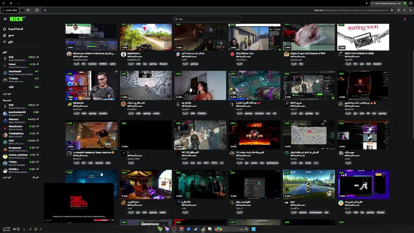
Task: Open TheRealPatty recommended channel
Action: 21,135
